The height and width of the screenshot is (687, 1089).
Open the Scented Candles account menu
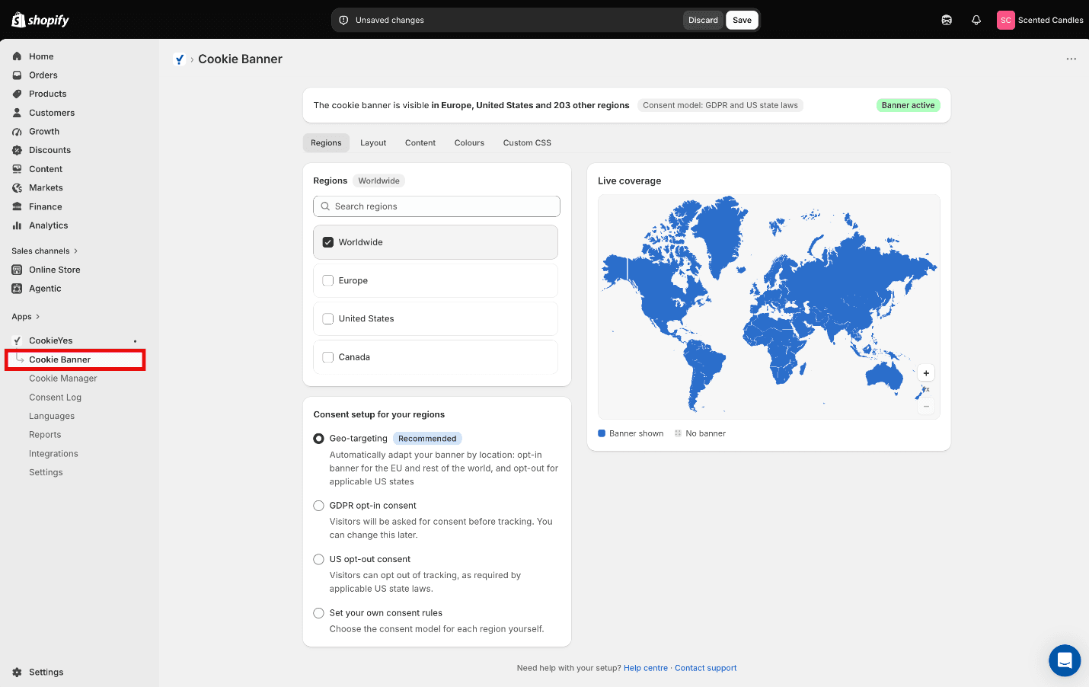pyautogui.click(x=1039, y=20)
